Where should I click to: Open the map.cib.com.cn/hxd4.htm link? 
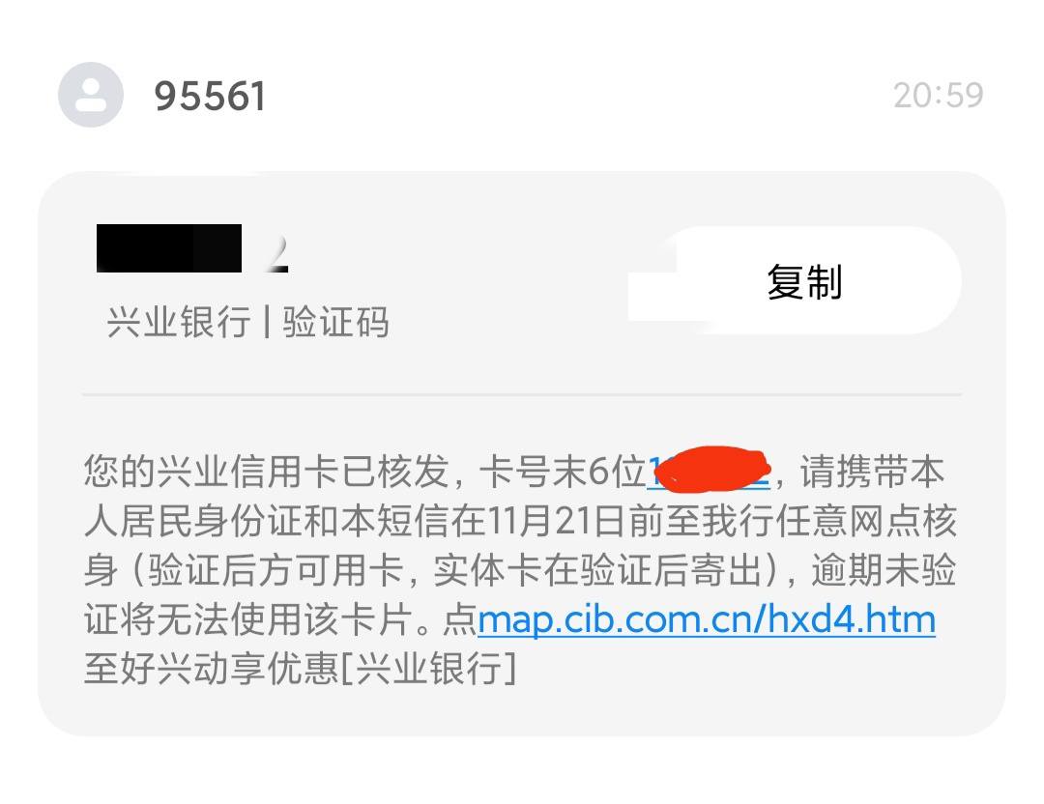pos(707,619)
